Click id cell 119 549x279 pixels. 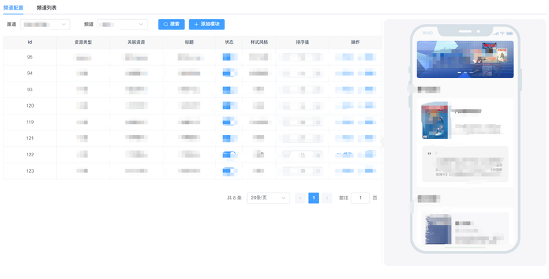(x=30, y=122)
